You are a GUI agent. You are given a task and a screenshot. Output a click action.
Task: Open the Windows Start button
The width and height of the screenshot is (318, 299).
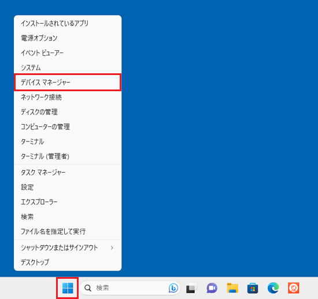[68, 288]
